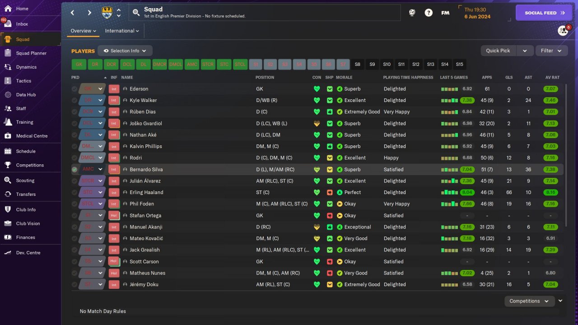Open the Competitions section in the sidebar

tap(30, 165)
